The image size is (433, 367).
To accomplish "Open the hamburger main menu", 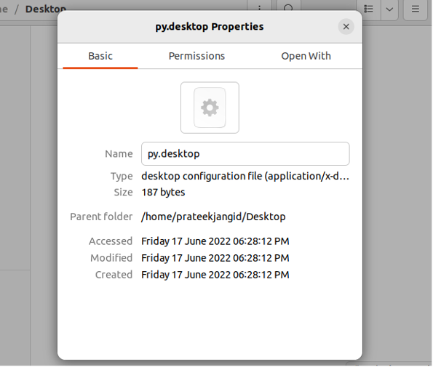I will click(416, 9).
